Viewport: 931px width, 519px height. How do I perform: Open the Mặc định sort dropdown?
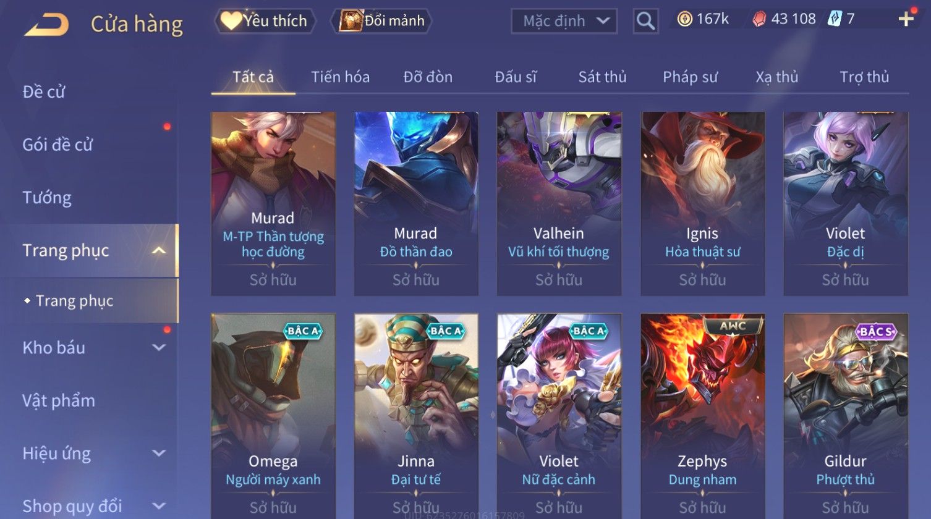[x=564, y=21]
